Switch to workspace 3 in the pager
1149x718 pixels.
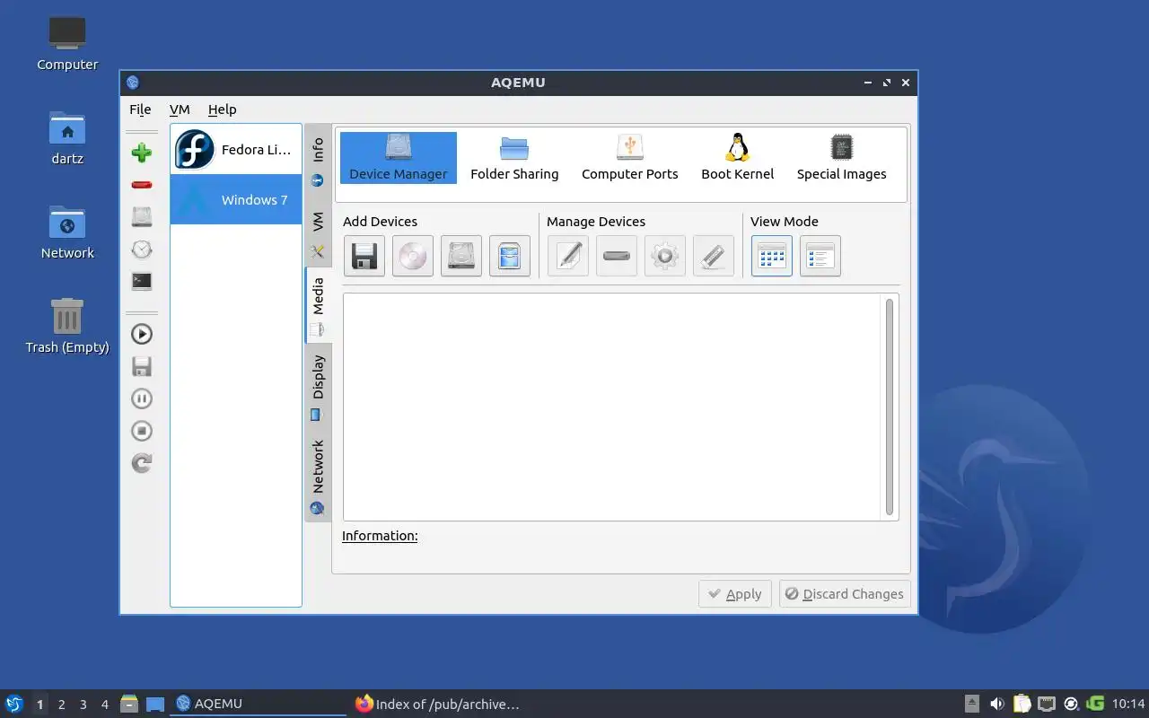point(83,705)
